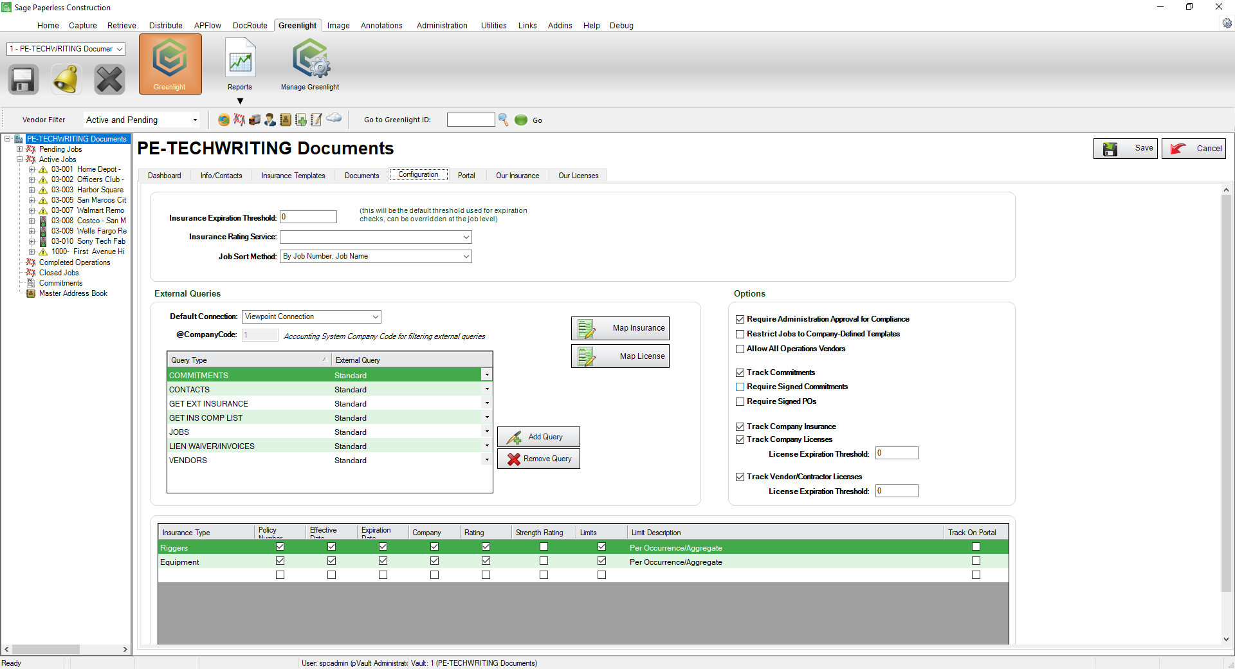The width and height of the screenshot is (1235, 669).
Task: Click the cloud icon in the toolbar
Action: [x=333, y=120]
